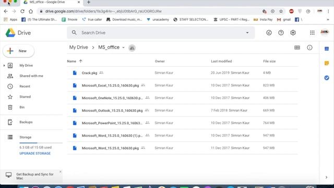Select the Microsoft_OneNote file row
334x188 pixels.
[182, 98]
